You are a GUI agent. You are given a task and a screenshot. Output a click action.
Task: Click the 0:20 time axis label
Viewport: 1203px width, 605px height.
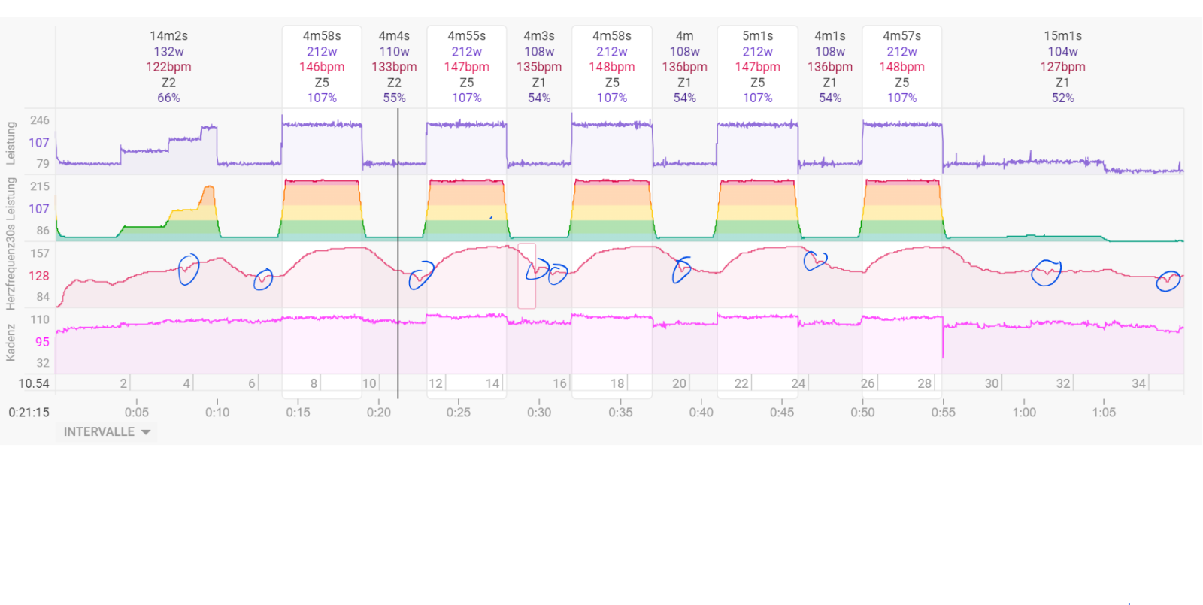[378, 413]
